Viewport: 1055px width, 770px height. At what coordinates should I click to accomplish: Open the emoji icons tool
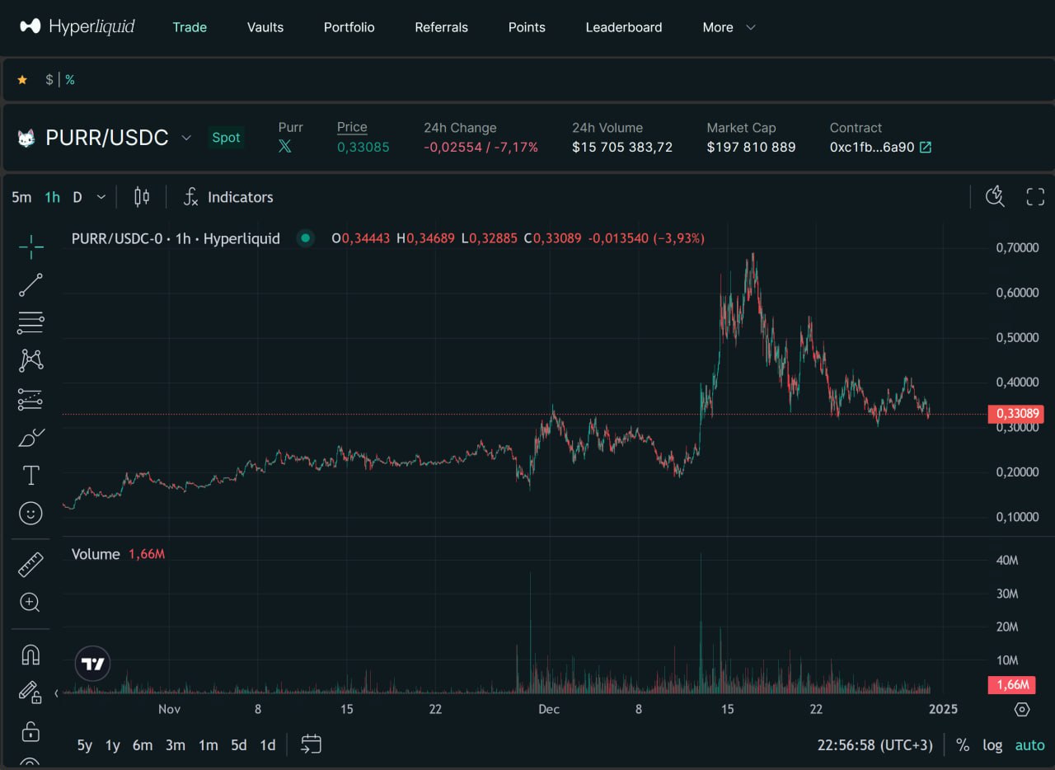(x=30, y=514)
